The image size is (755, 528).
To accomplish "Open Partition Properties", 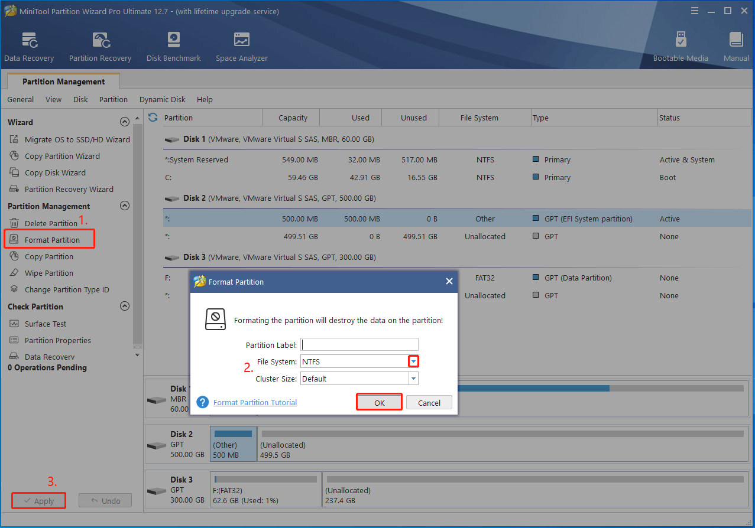I will pyautogui.click(x=50, y=340).
